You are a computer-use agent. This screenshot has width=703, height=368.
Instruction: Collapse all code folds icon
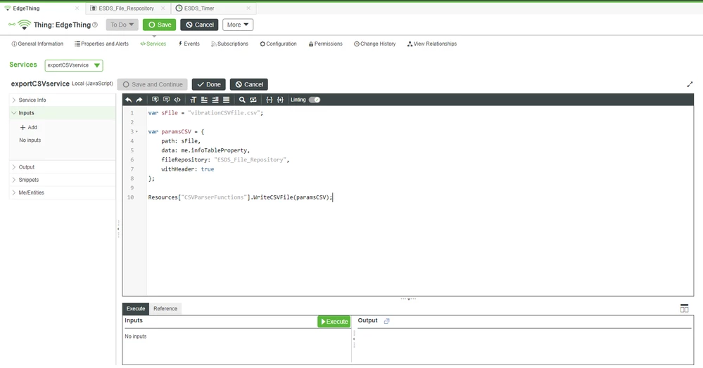tap(269, 100)
